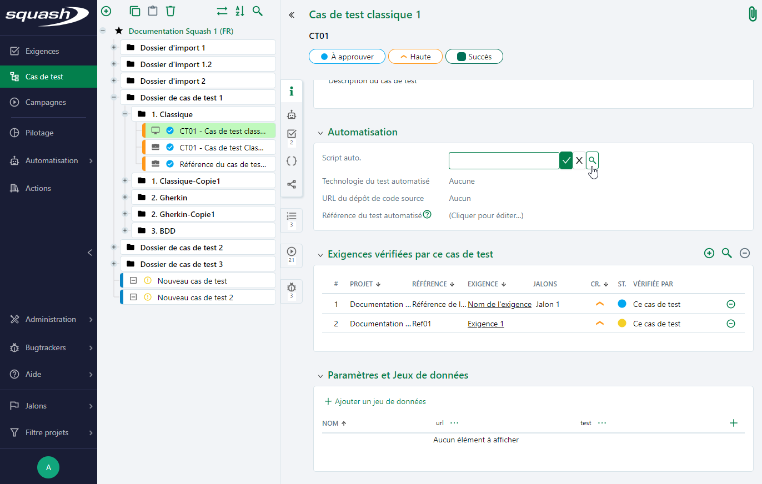The height and width of the screenshot is (484, 762).
Task: Click the copy icon in the tree toolbar
Action: [x=134, y=11]
